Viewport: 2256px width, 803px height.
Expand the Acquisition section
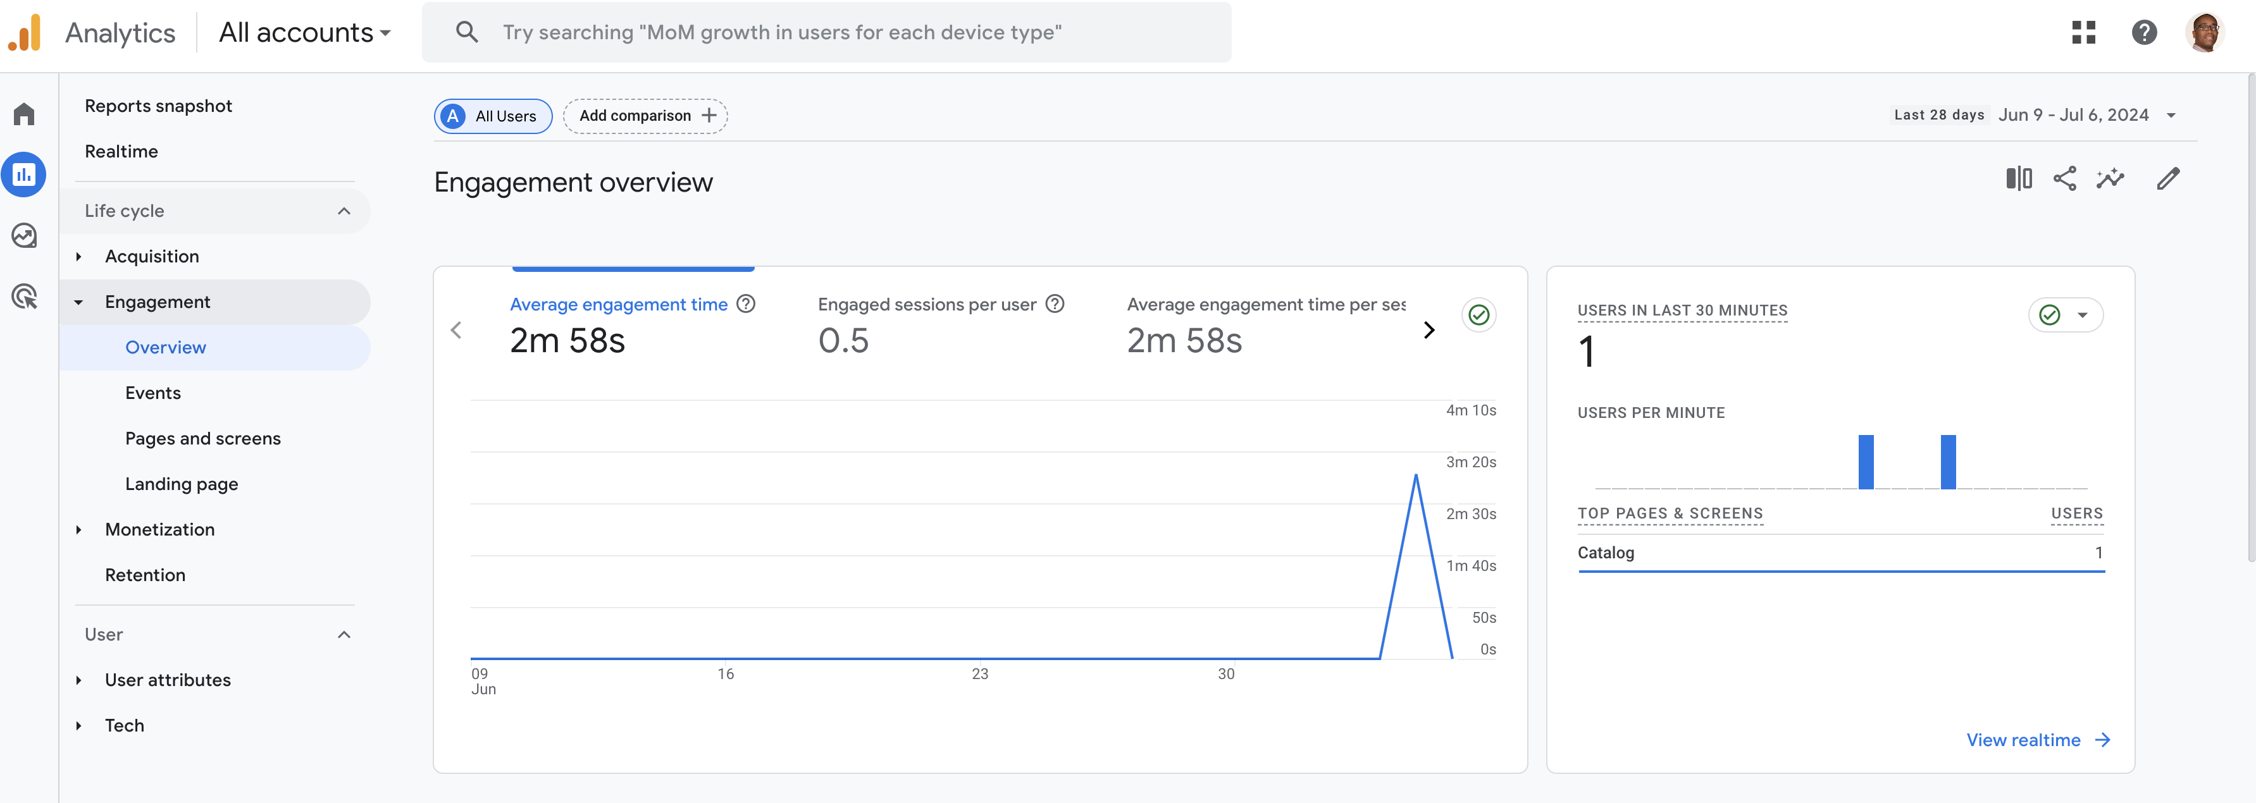tap(151, 257)
